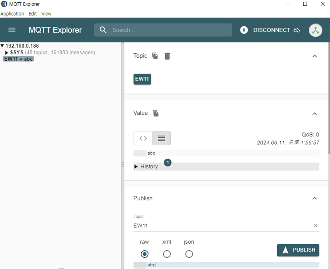Collapse the 192.168.0.186 tree node

click(2, 46)
